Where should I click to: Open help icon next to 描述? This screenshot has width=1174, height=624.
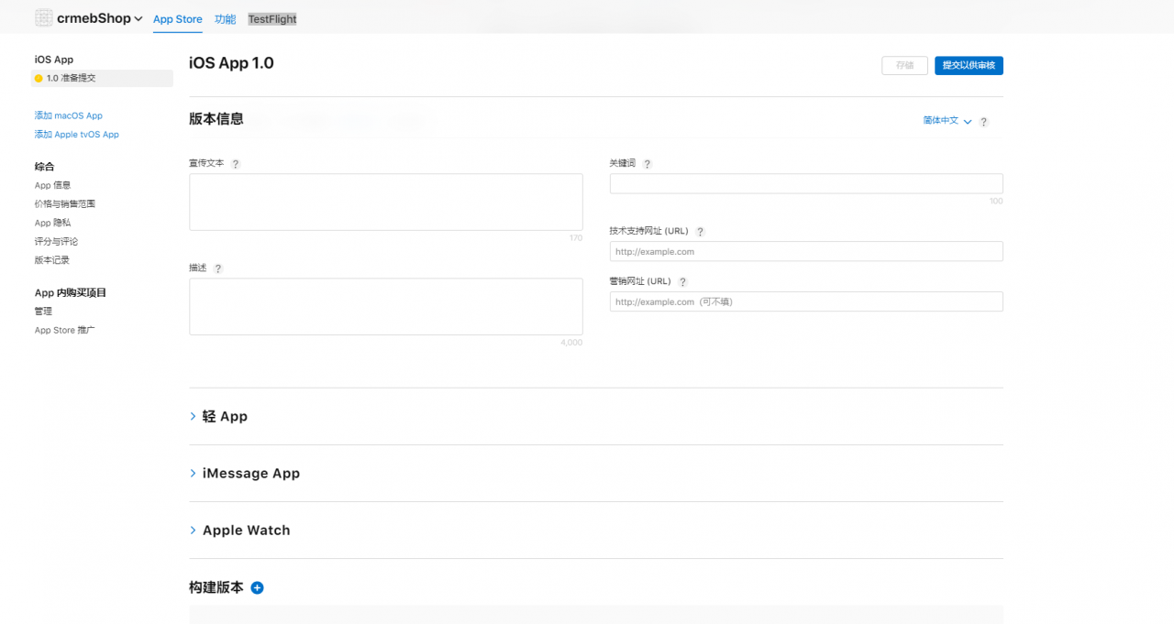[218, 268]
